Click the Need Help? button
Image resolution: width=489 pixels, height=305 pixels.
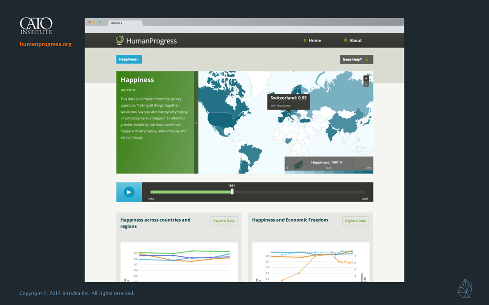click(x=356, y=60)
